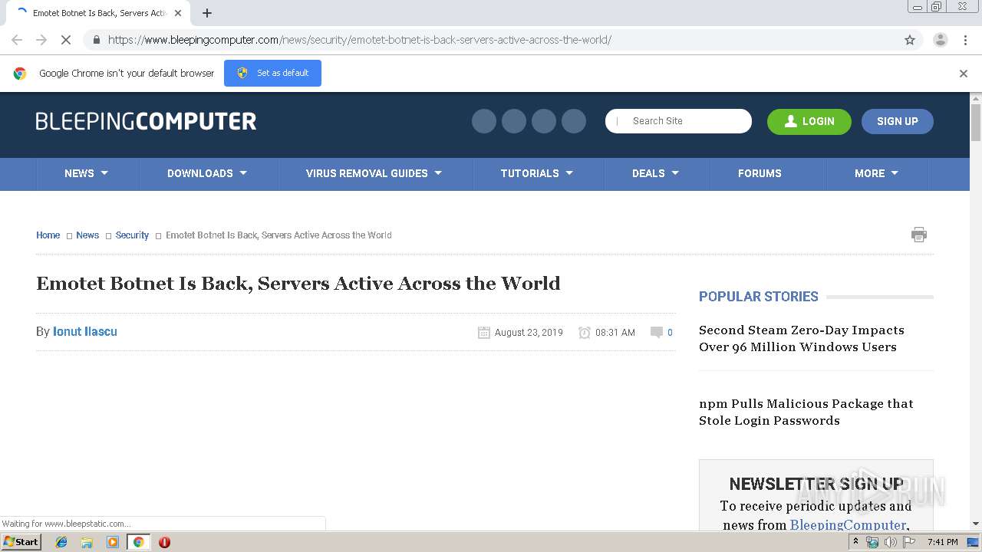The image size is (982, 552).
Task: Click the calendar icon beside the date
Action: (484, 333)
